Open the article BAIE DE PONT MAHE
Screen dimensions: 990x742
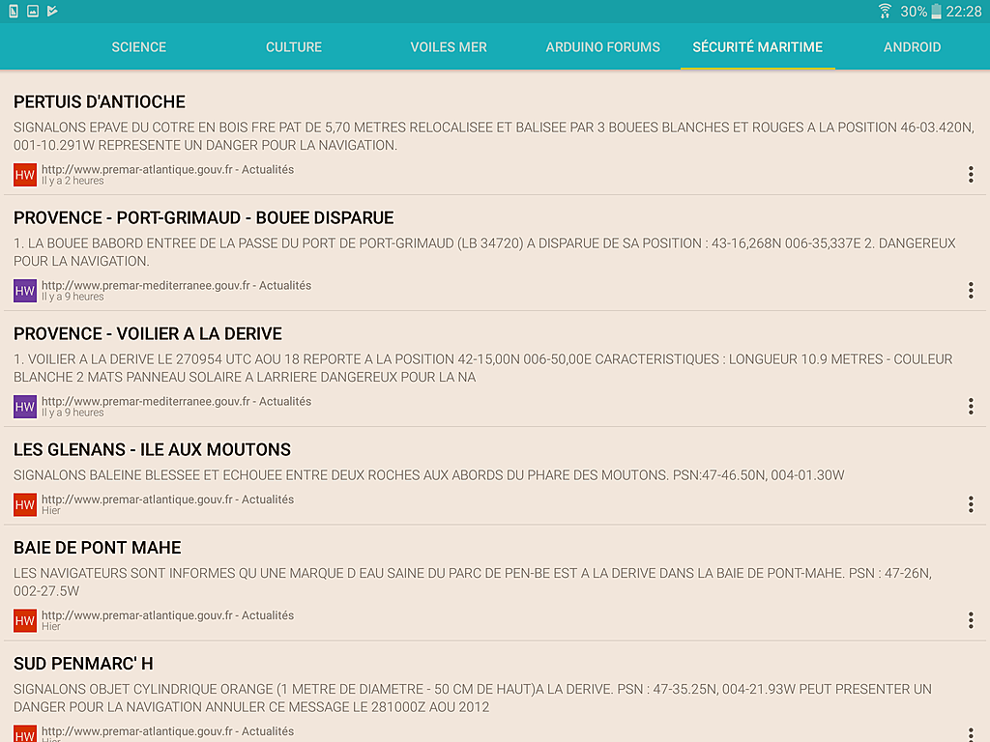coord(98,548)
